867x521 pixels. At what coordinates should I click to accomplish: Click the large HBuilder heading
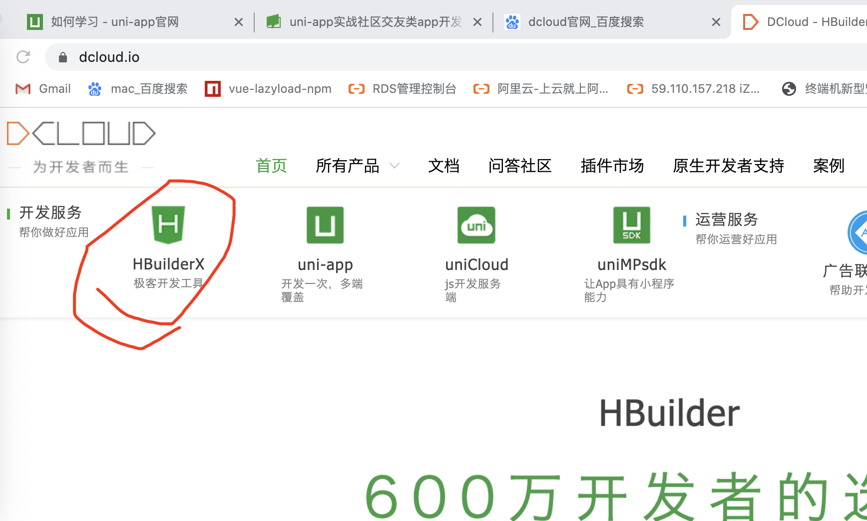coord(669,413)
